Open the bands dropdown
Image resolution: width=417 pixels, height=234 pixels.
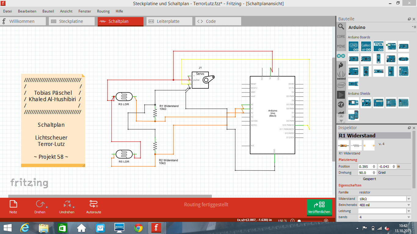point(409,217)
